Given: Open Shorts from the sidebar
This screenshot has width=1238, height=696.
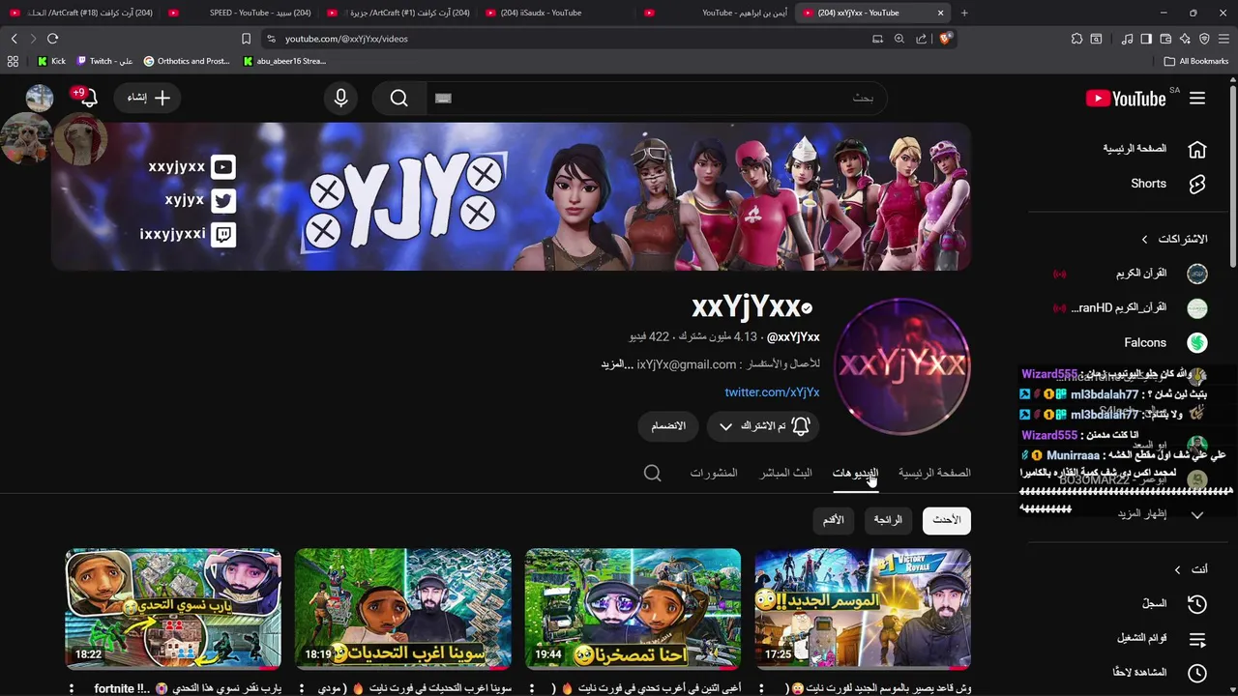Looking at the screenshot, I should click(1168, 184).
